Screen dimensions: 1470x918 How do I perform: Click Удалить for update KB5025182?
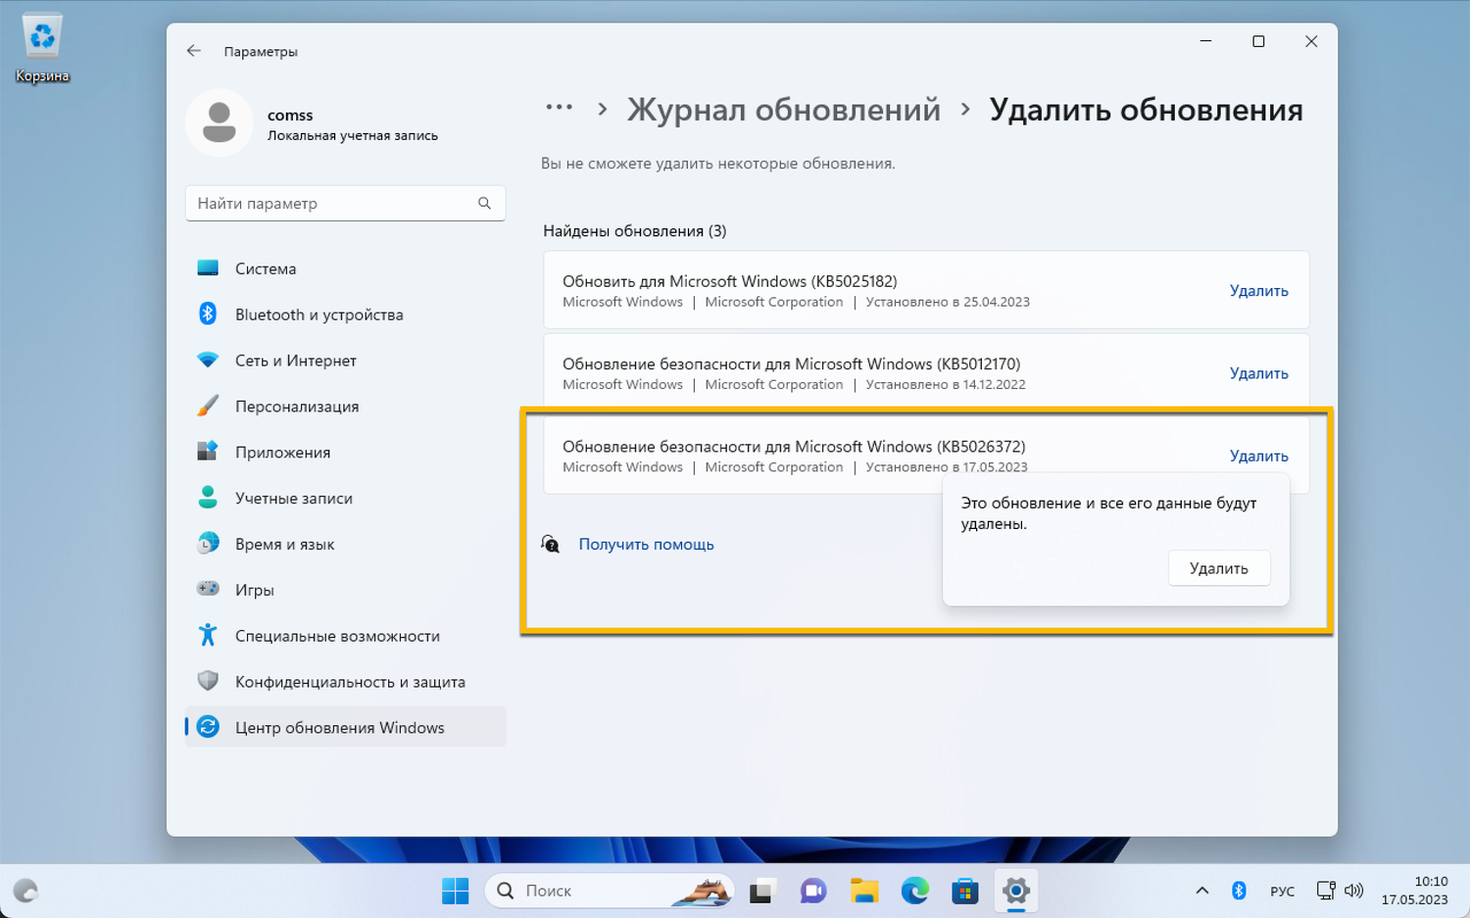pos(1258,291)
